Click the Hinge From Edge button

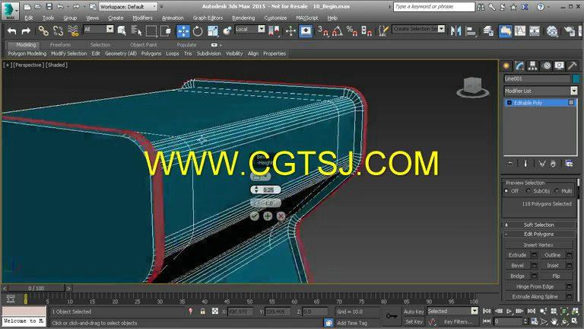535,286
